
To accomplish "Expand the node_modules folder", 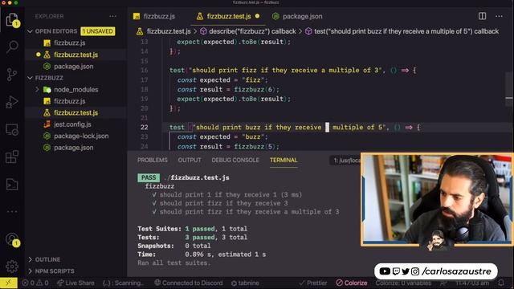I will (x=75, y=89).
